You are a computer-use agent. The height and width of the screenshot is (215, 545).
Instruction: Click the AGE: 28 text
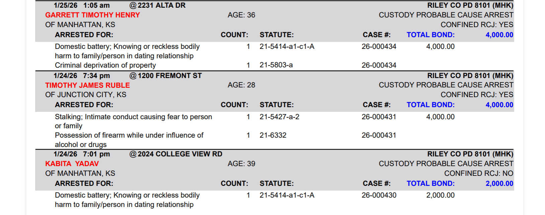241,85
